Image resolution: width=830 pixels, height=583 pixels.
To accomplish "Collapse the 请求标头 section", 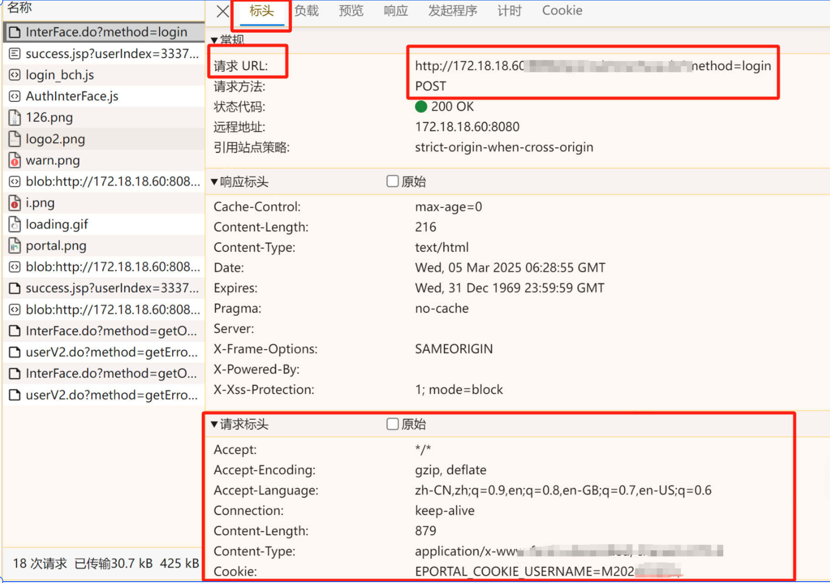I will point(214,424).
